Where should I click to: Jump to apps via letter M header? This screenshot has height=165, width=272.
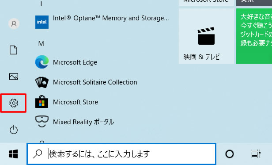coord(41,43)
